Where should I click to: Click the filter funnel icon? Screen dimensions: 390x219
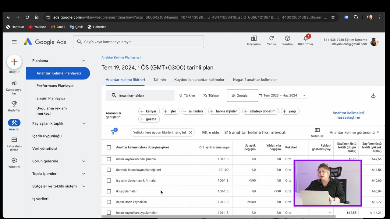(114, 132)
